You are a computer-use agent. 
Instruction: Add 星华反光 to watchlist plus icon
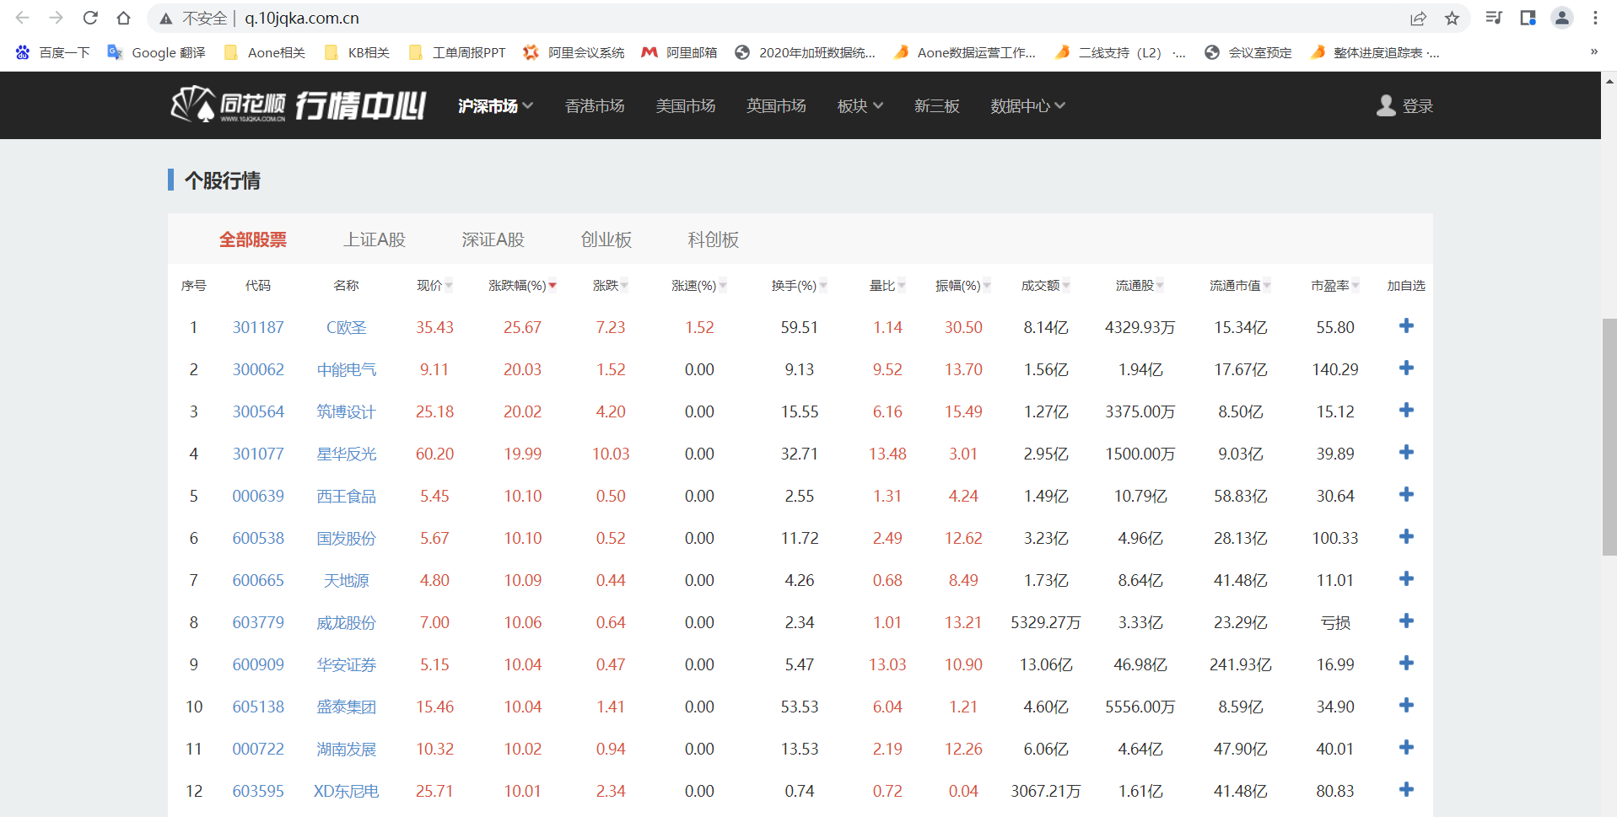pos(1405,453)
